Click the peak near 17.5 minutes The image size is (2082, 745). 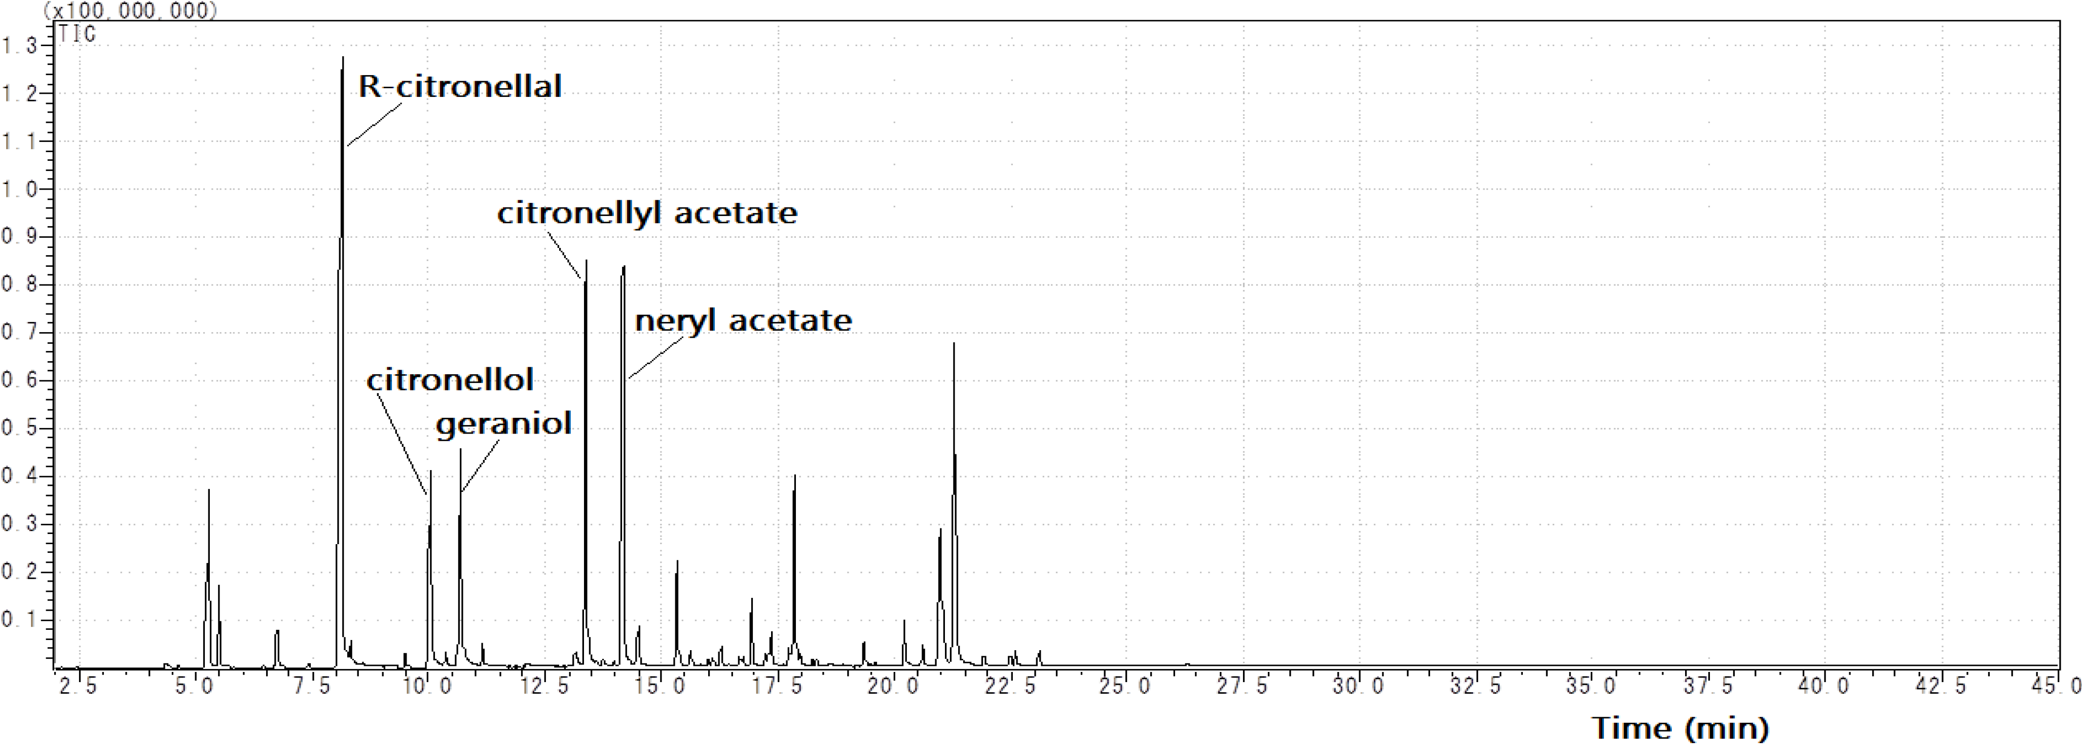[x=794, y=570]
